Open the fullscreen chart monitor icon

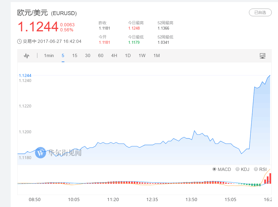(x=263, y=56)
